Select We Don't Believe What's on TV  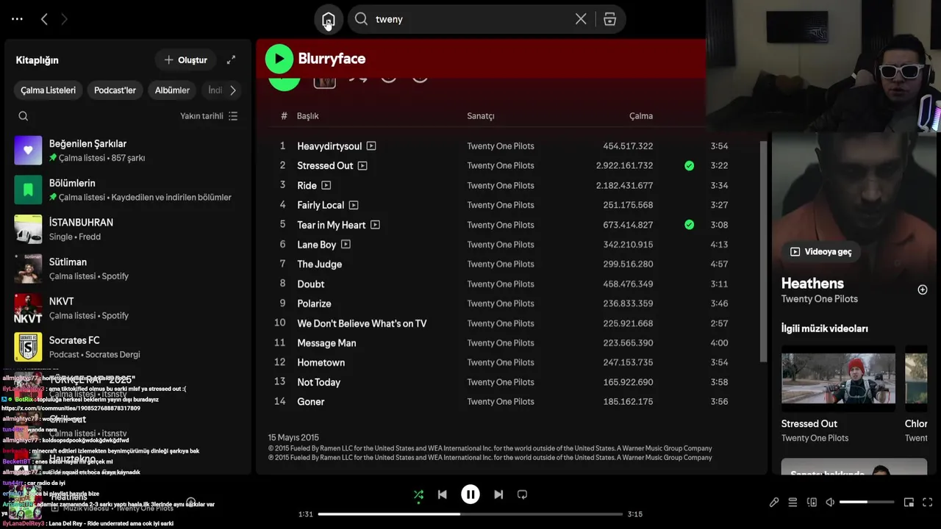click(362, 323)
